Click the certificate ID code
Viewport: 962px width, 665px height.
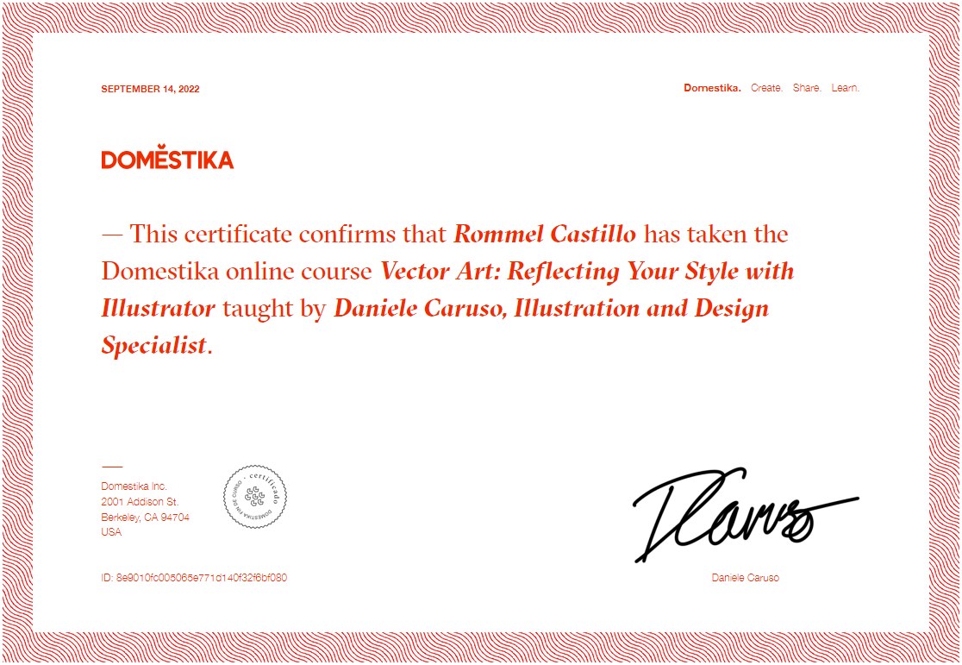194,578
